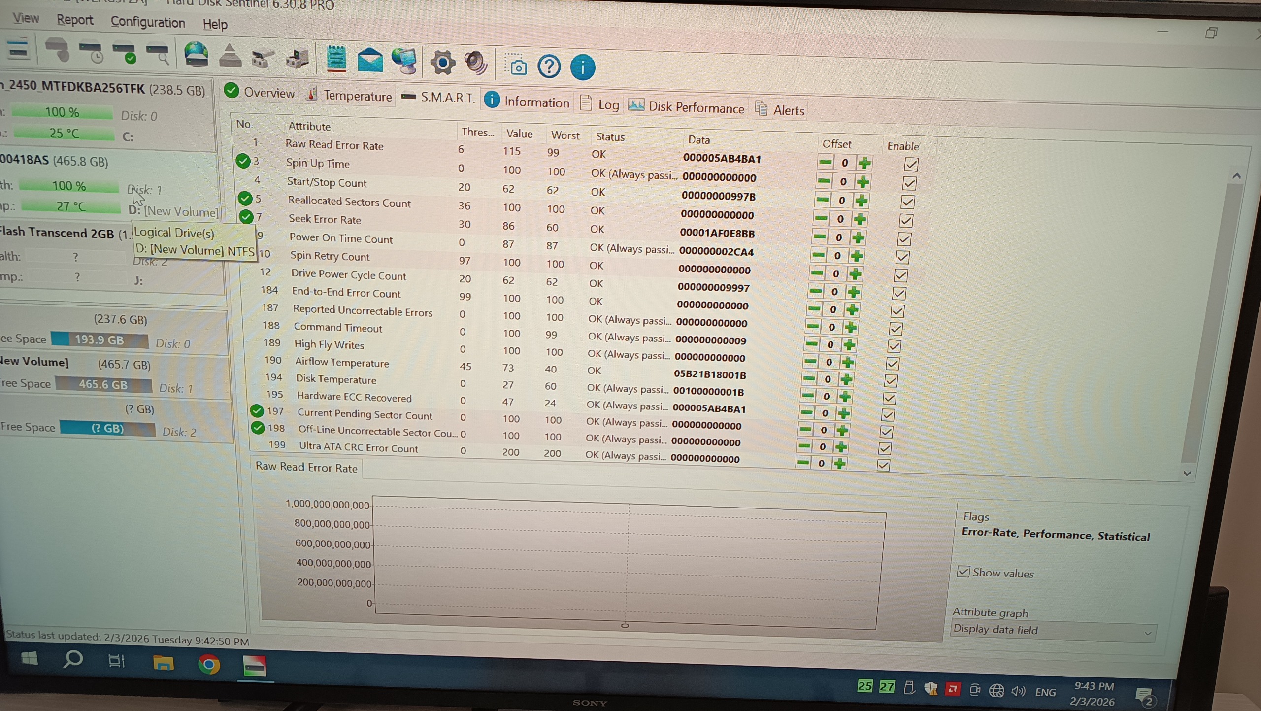This screenshot has width=1261, height=711.
Task: Uncheck Enable for Raw Read Error Rate
Action: 911,164
